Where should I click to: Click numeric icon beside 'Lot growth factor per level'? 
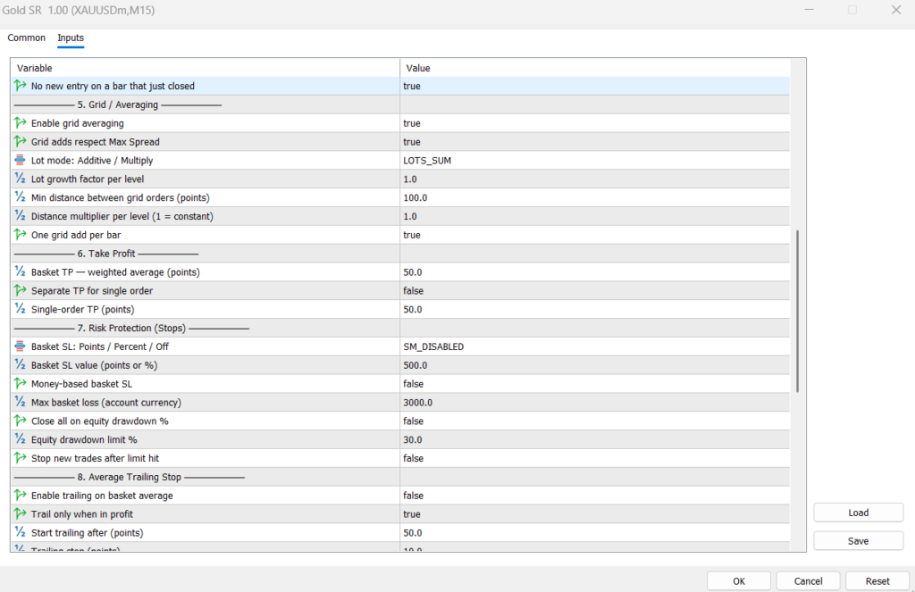click(21, 179)
